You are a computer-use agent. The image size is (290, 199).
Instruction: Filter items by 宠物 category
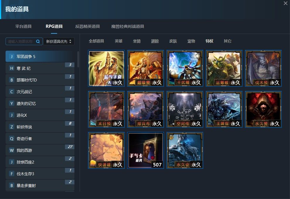[x=191, y=41]
